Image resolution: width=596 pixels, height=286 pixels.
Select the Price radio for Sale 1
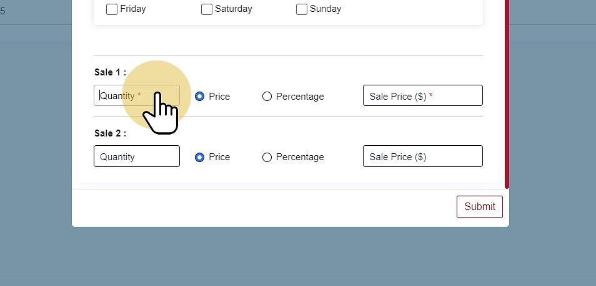[200, 97]
